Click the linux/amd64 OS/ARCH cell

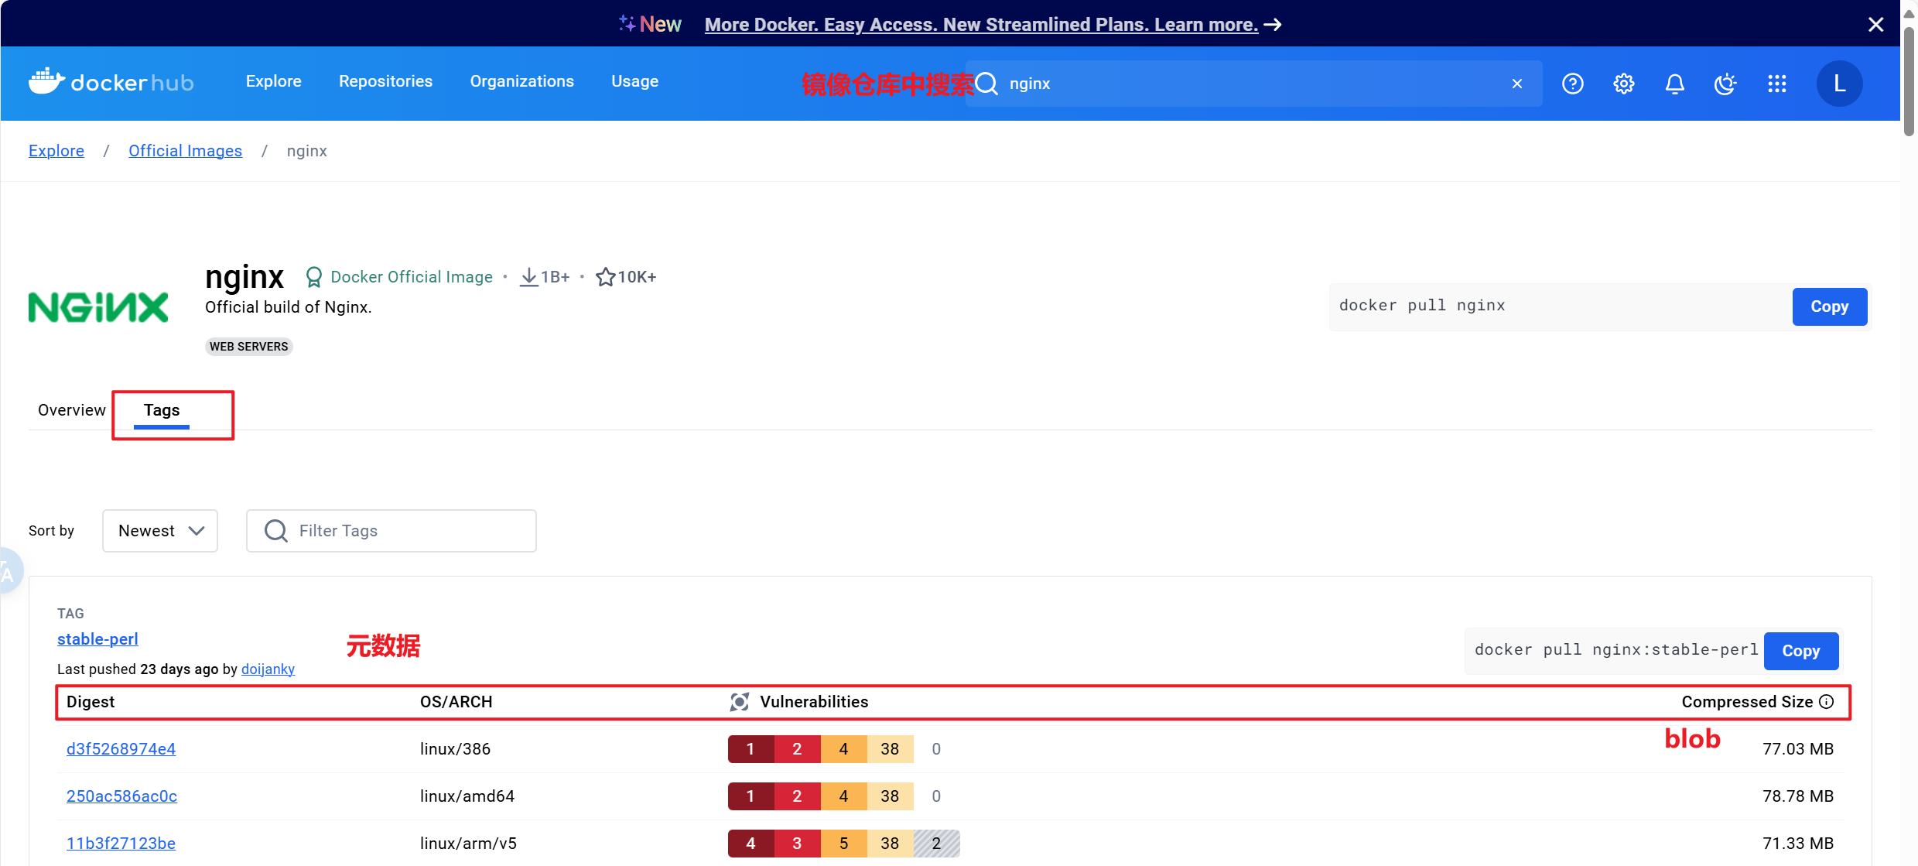click(x=467, y=796)
